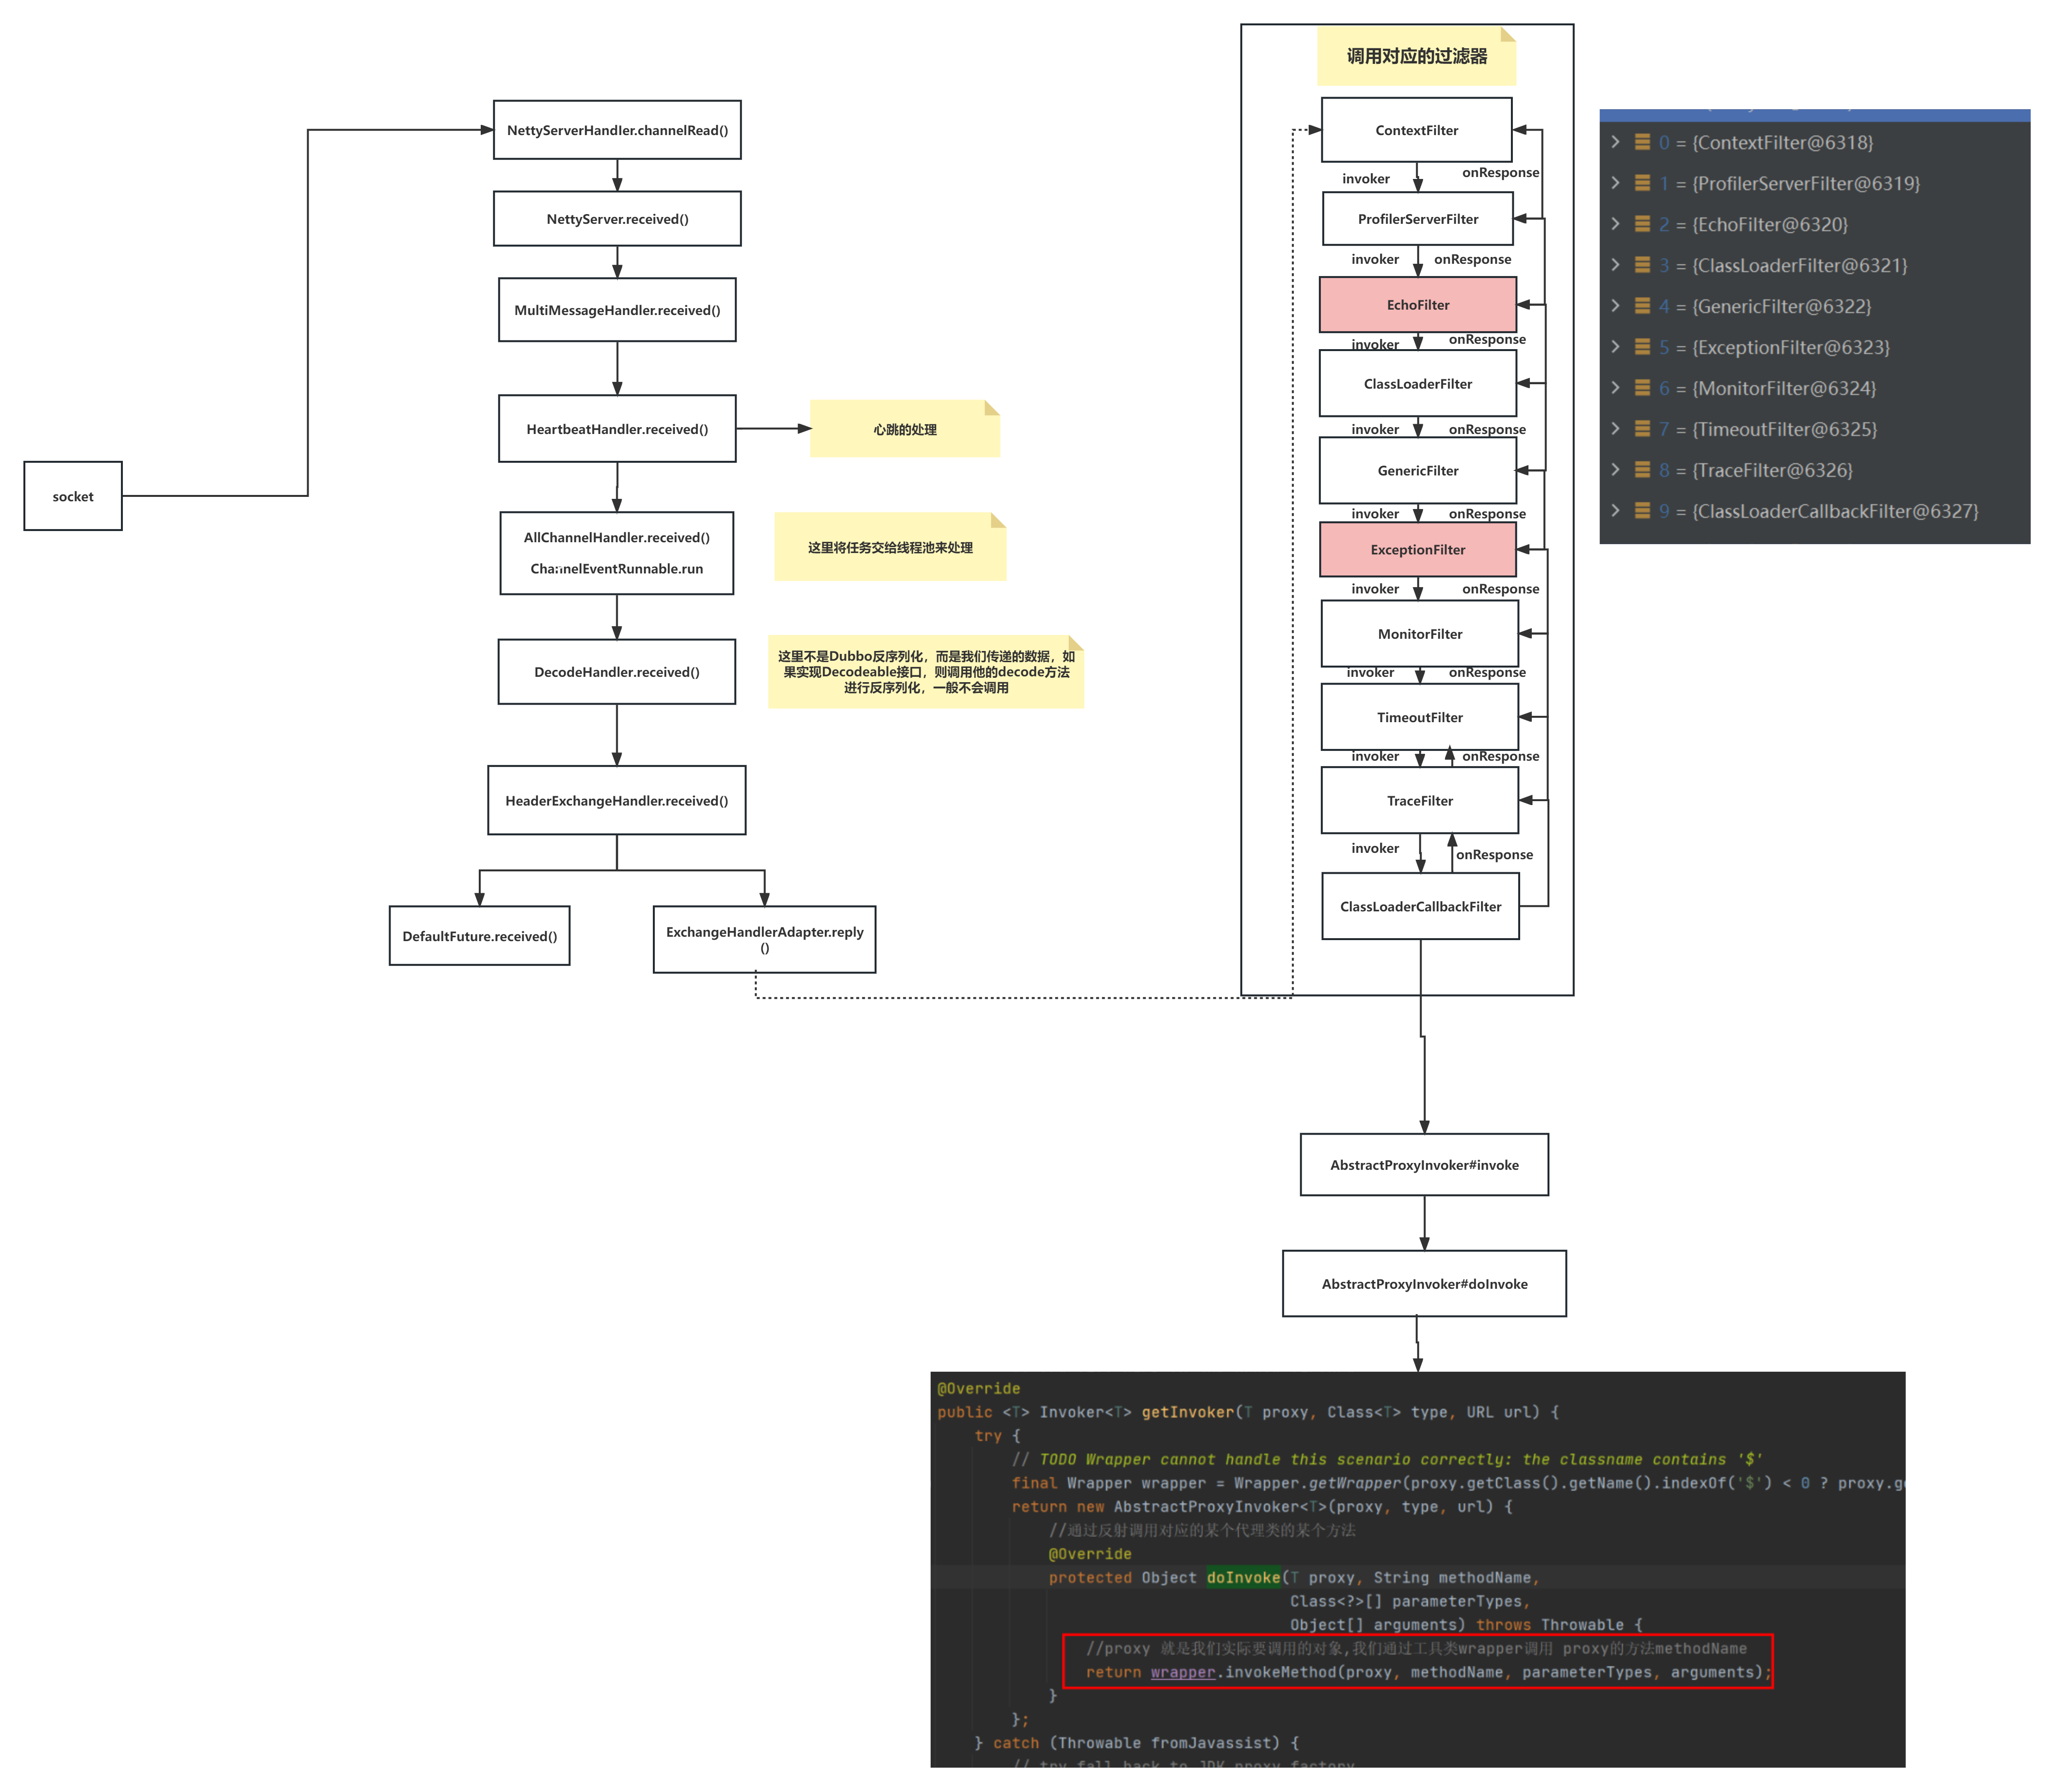Click the AllChannelHandler.received() box
This screenshot has width=2055, height=1792.
pos(617,553)
